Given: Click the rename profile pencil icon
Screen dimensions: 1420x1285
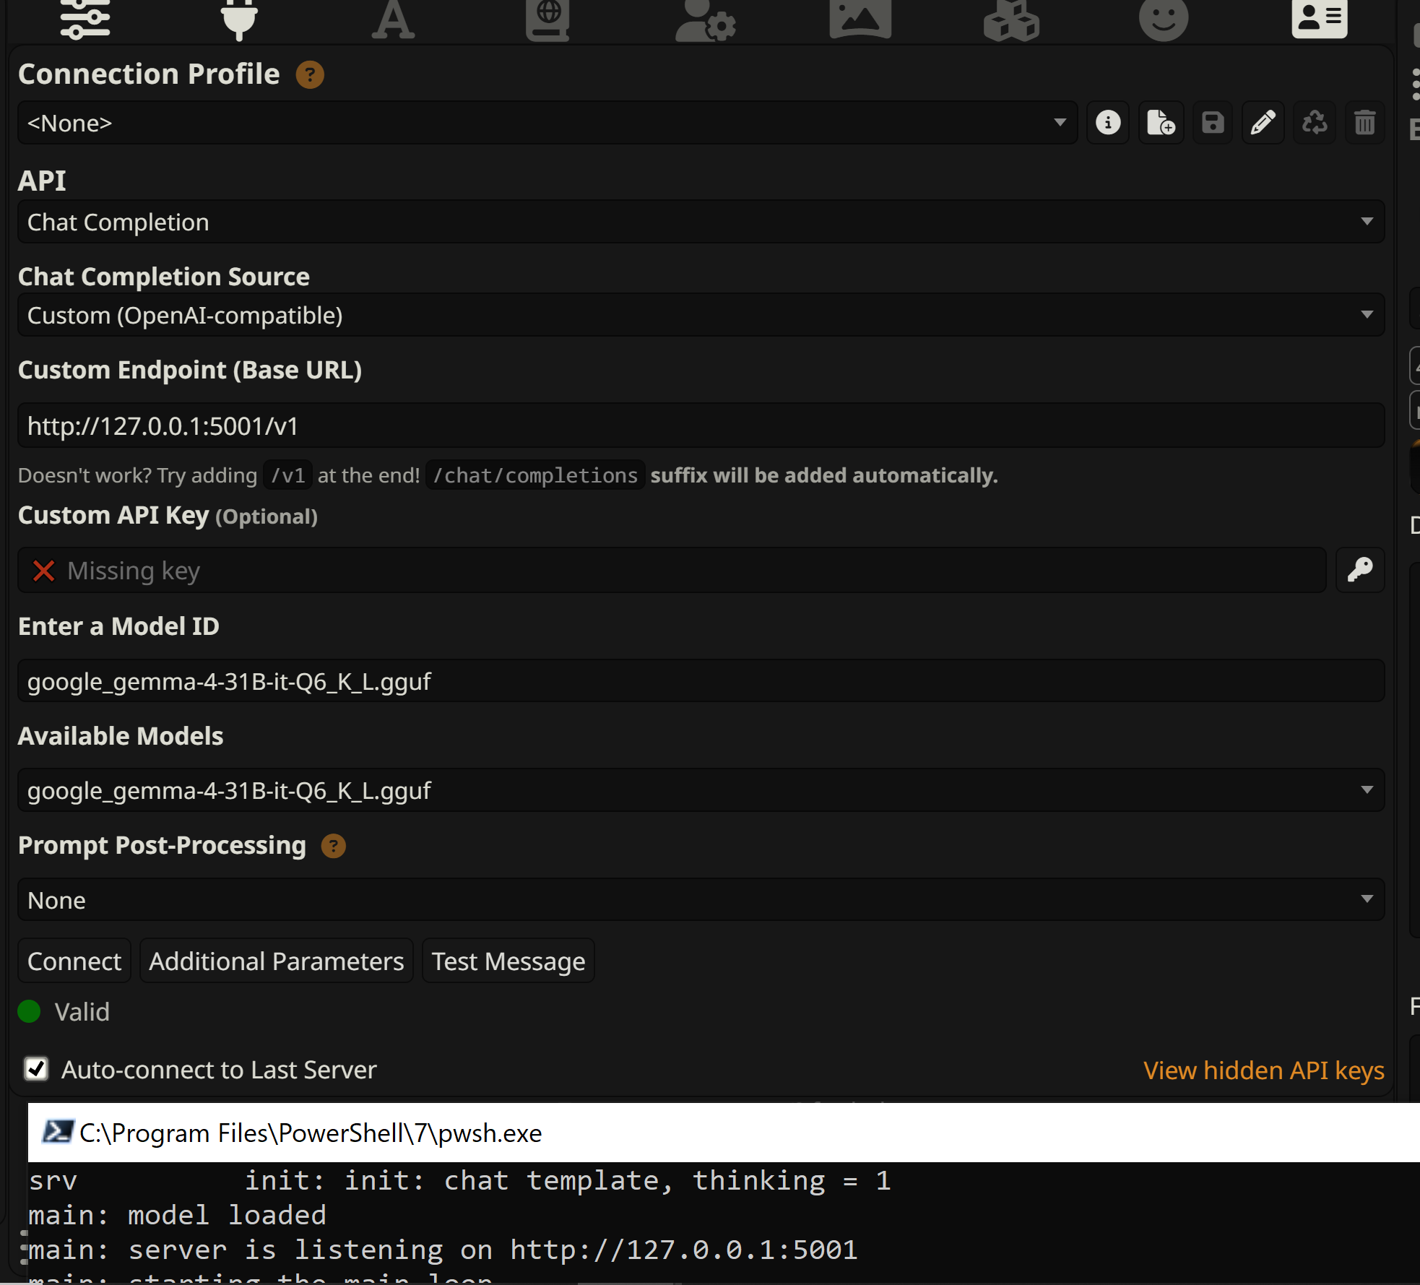Looking at the screenshot, I should (x=1263, y=123).
